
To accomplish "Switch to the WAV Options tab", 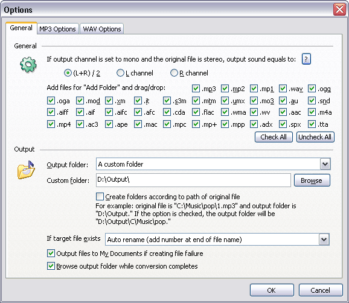I will (x=101, y=29).
